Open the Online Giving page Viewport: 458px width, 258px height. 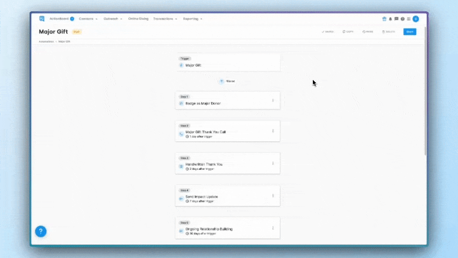(x=138, y=19)
